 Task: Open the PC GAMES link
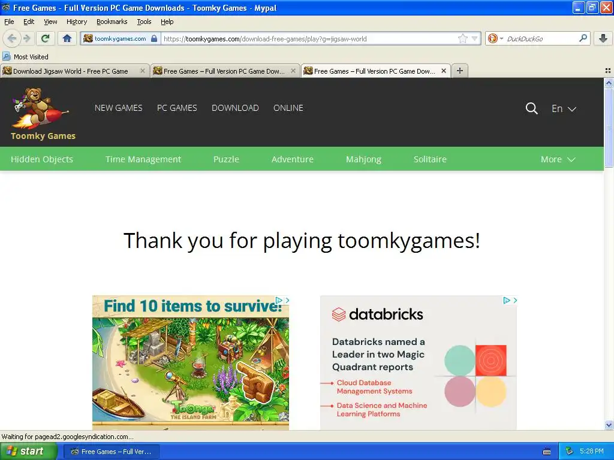tap(177, 108)
